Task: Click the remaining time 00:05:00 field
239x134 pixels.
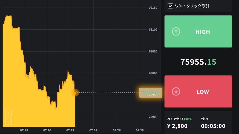Action: 213,126
